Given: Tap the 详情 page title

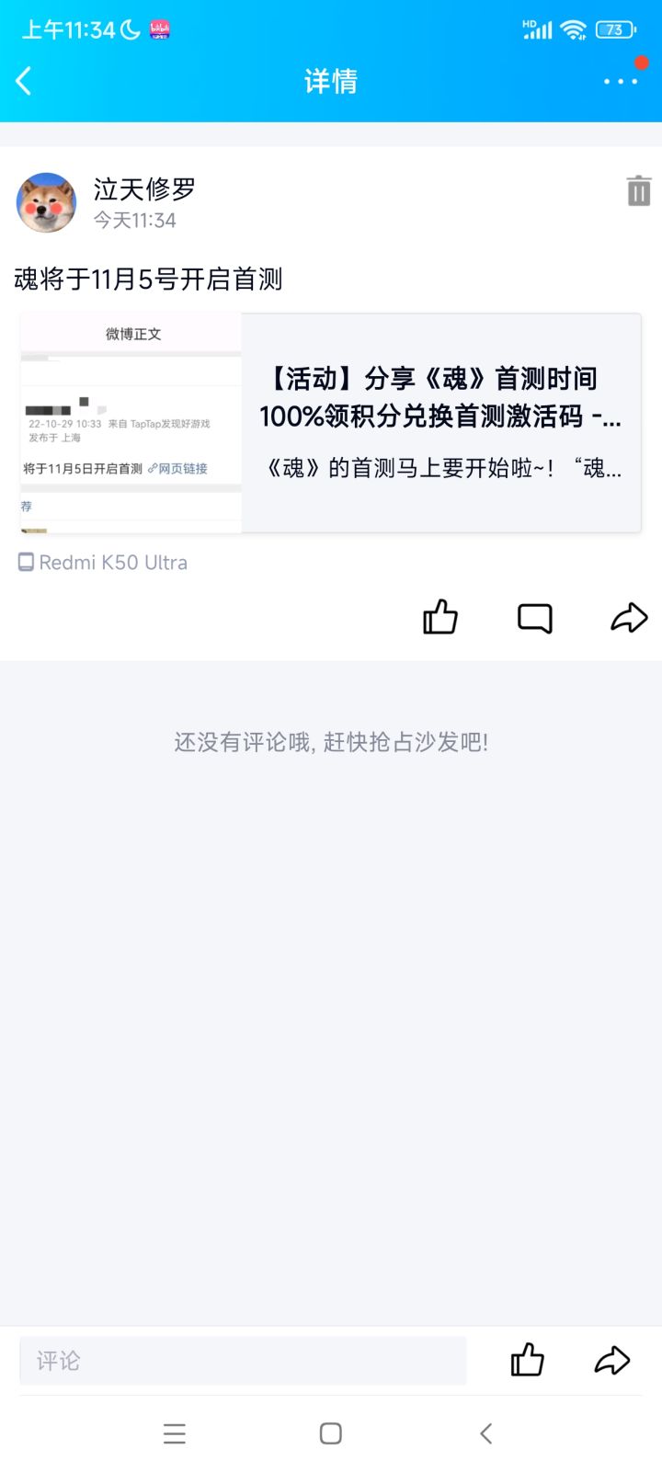Looking at the screenshot, I should point(331,82).
